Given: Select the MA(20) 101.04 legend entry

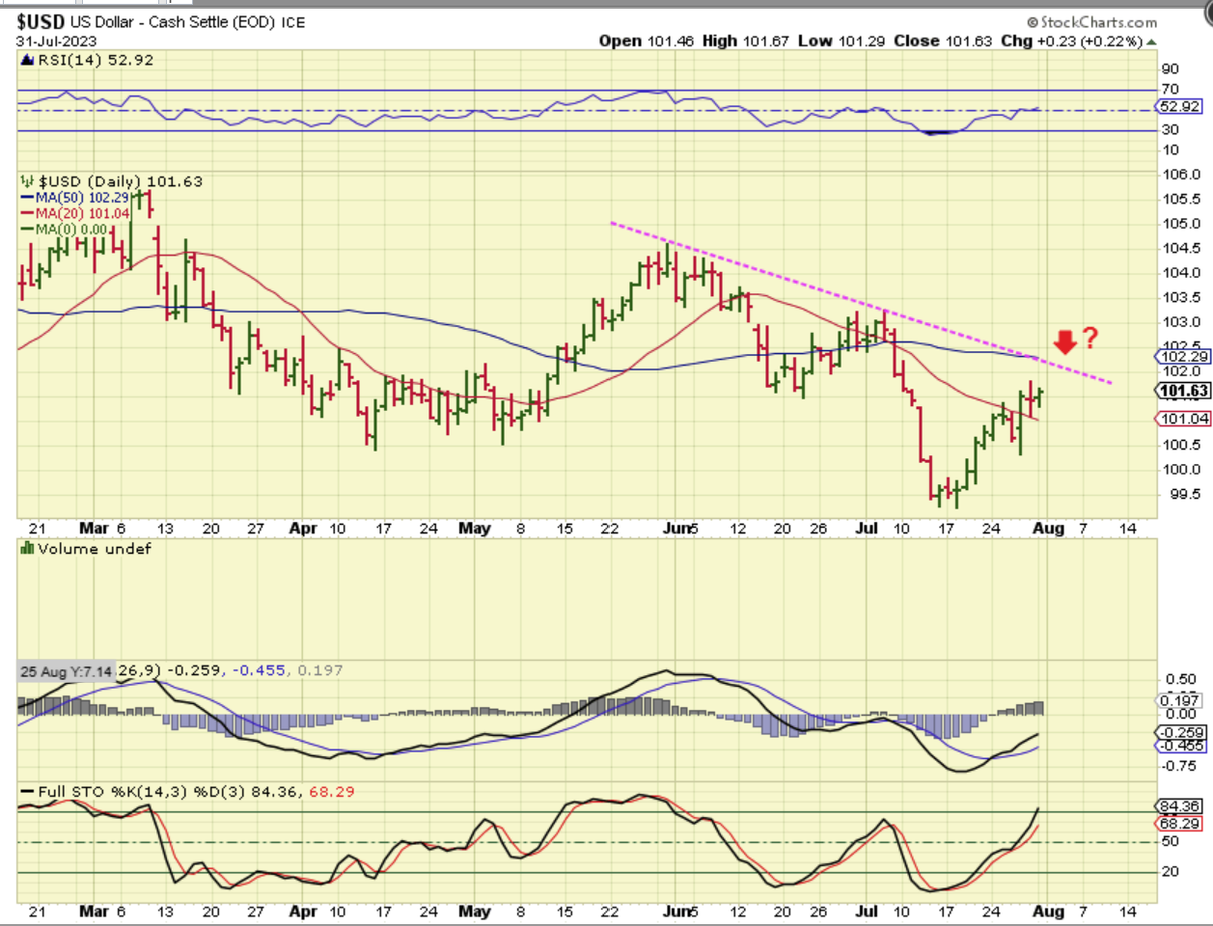Looking at the screenshot, I should pyautogui.click(x=75, y=213).
